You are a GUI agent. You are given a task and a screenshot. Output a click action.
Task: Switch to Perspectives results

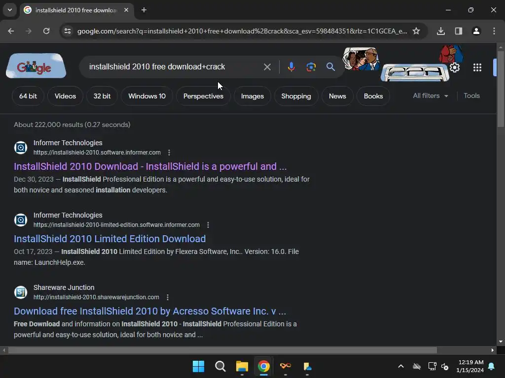point(203,96)
